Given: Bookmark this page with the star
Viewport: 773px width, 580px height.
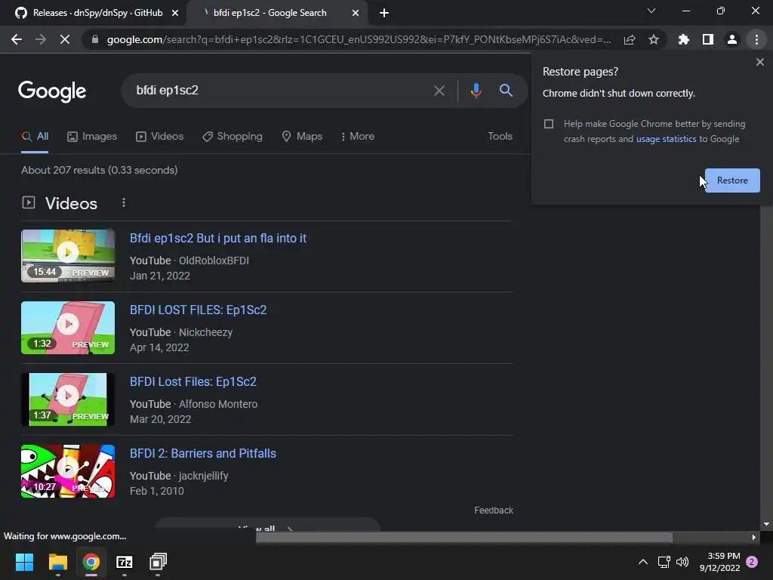Looking at the screenshot, I should 654,39.
